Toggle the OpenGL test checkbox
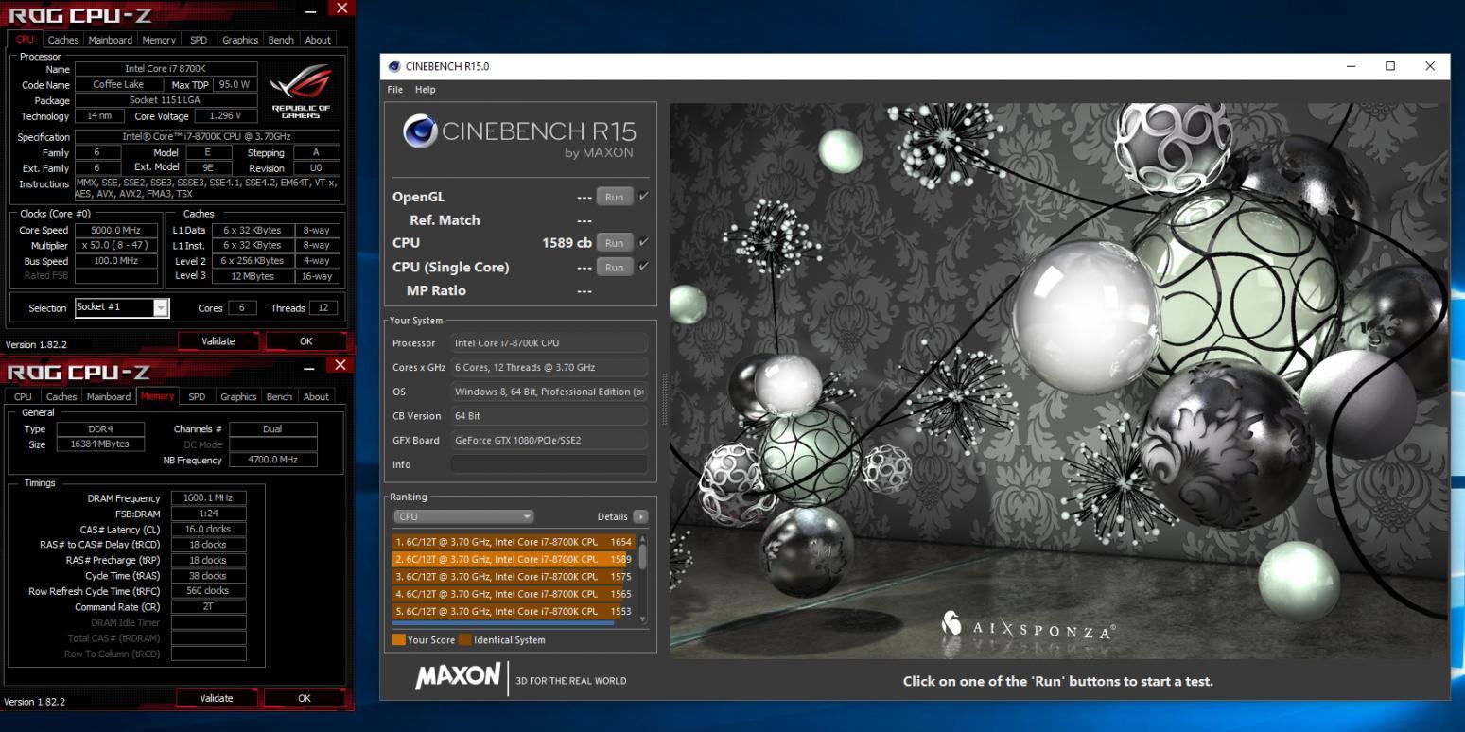Image resolution: width=1465 pixels, height=732 pixels. pos(644,197)
